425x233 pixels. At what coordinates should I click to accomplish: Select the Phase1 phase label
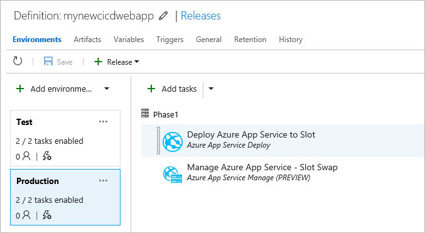pyautogui.click(x=166, y=115)
